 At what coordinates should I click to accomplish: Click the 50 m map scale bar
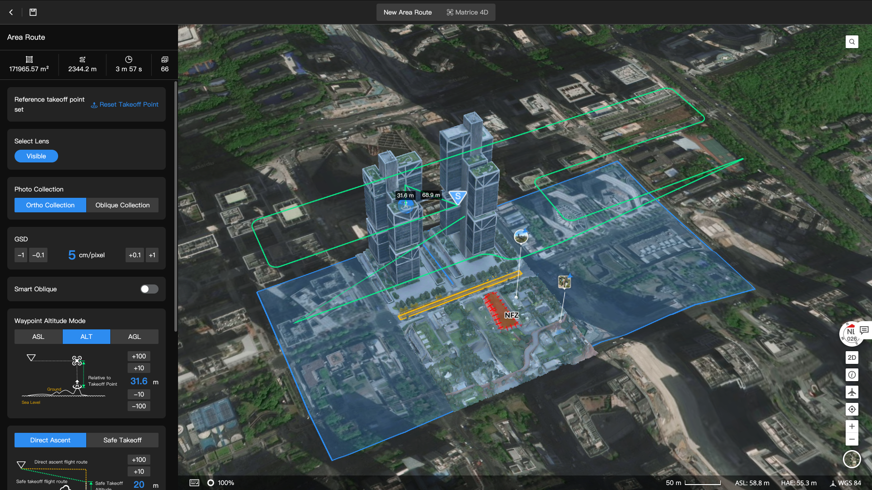694,483
